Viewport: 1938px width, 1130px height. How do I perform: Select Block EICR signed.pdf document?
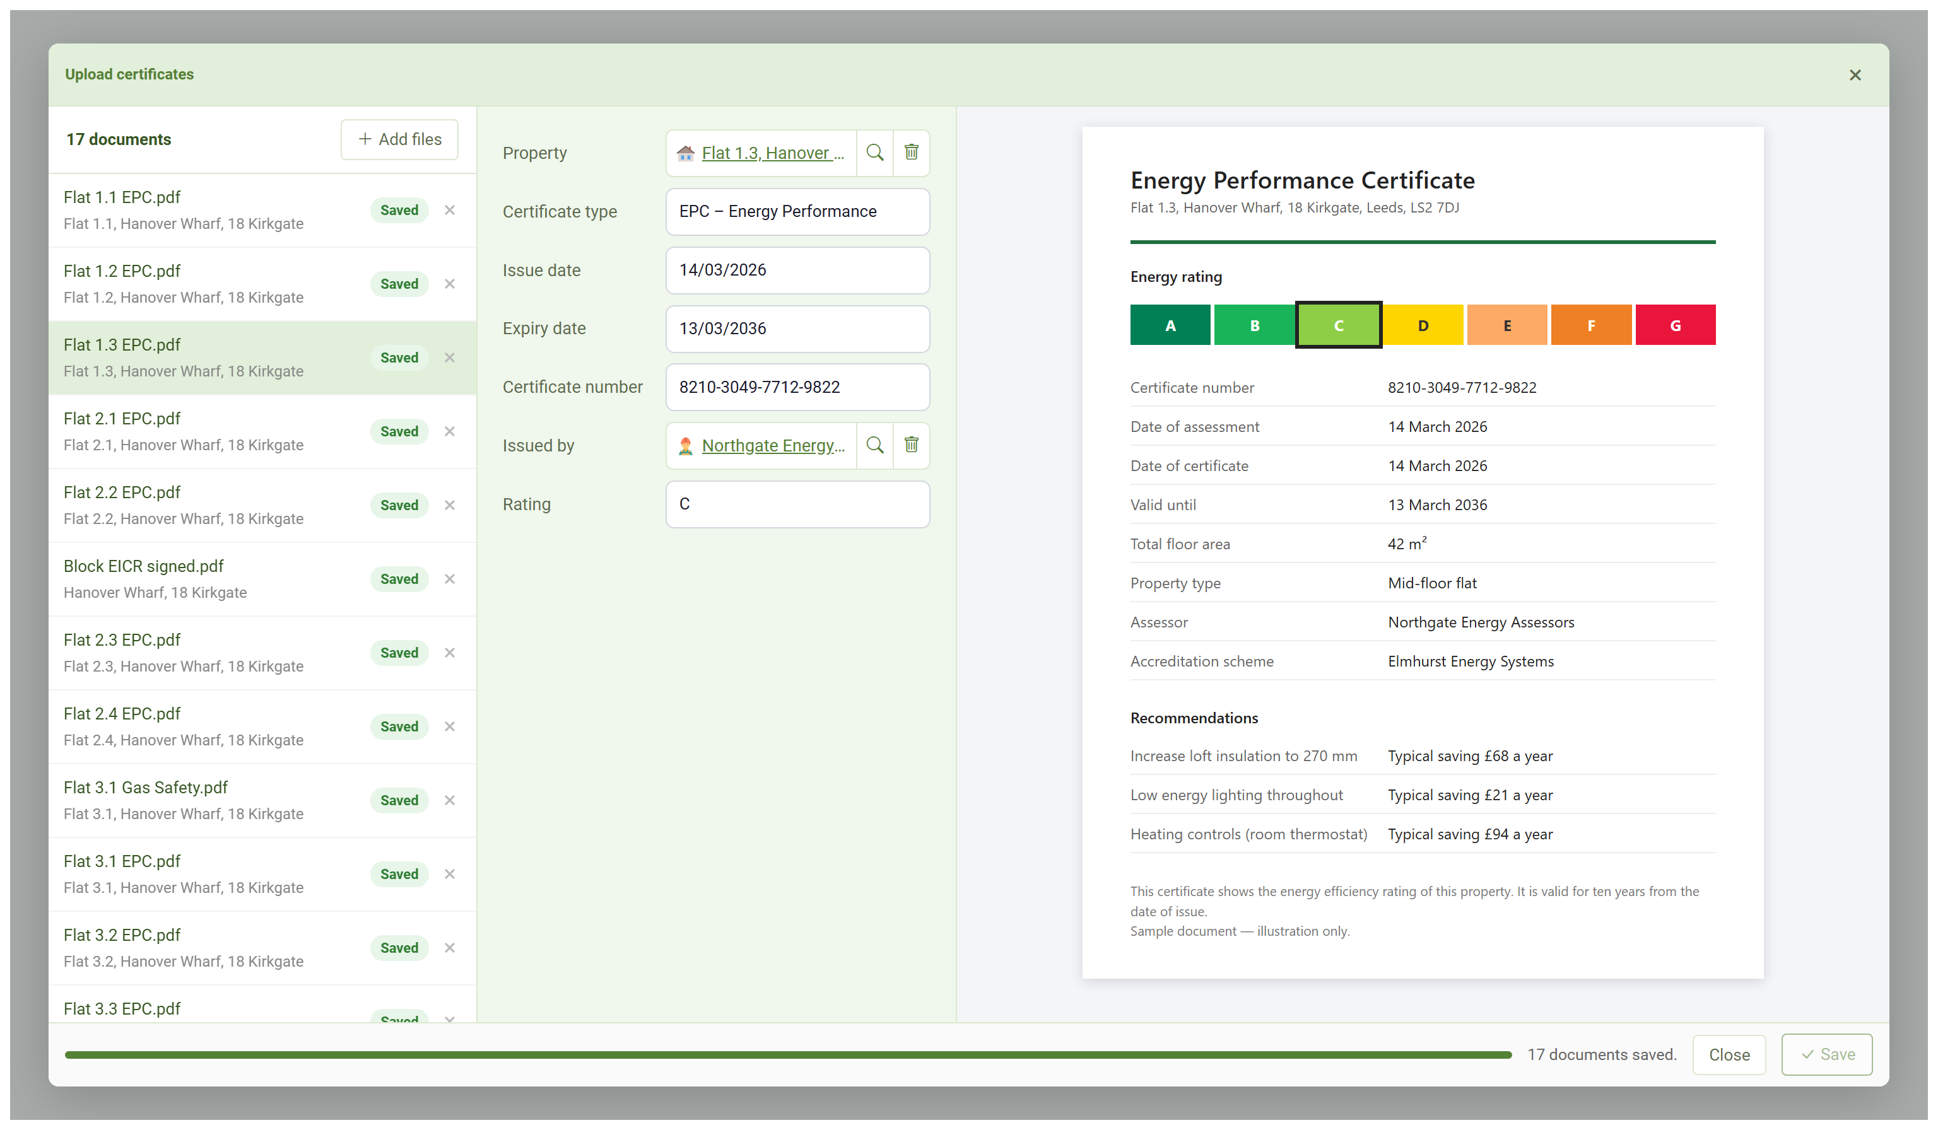[262, 579]
